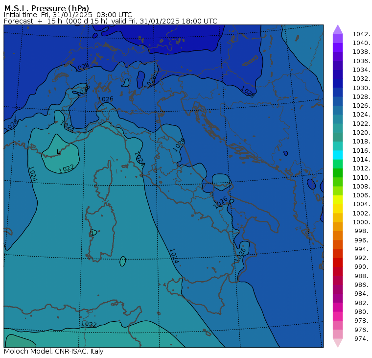Click the 1024. legend value
Screen dimensions: 372x358
361,115
